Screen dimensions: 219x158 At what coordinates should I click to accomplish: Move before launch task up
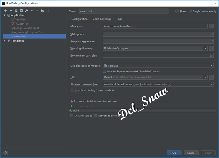tap(87, 106)
